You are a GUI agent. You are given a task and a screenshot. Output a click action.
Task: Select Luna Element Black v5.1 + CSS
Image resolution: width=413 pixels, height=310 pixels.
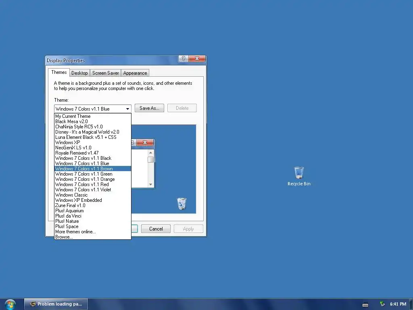coord(93,137)
